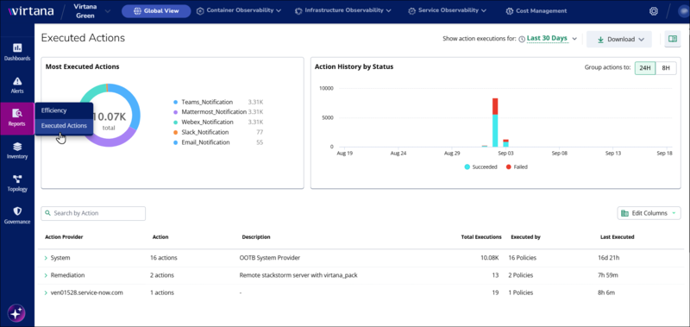The width and height of the screenshot is (690, 327).
Task: Change the Last 30 Days time range
Action: pyautogui.click(x=551, y=39)
